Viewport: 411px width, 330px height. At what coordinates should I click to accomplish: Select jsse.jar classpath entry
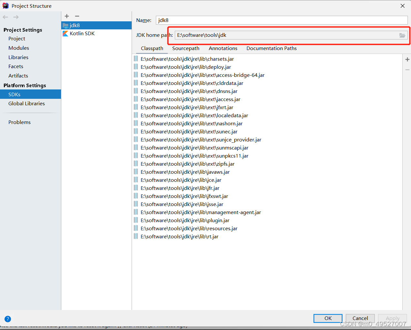point(182,204)
